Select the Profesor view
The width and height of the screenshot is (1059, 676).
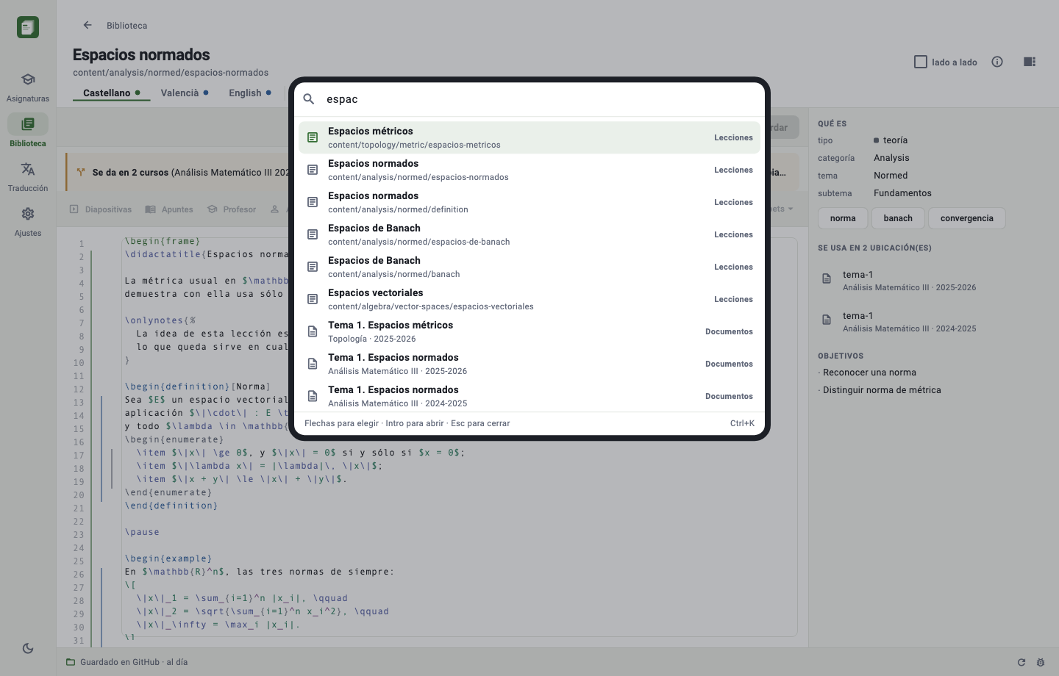coord(232,209)
